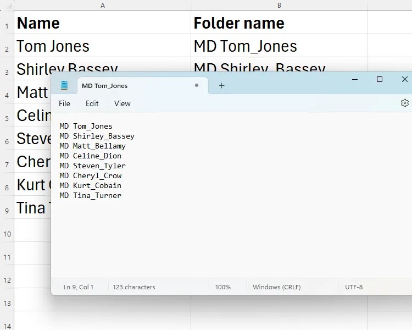This screenshot has width=412, height=330.
Task: Click the 'MD Celine_Dion' line in Notepad
Action: point(91,156)
